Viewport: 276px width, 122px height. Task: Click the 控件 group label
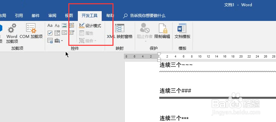(75, 48)
